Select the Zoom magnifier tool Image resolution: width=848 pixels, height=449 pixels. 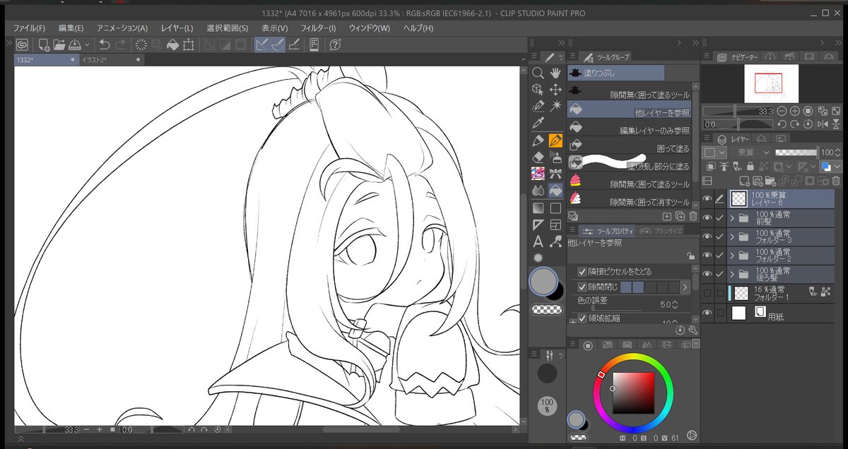pyautogui.click(x=538, y=73)
